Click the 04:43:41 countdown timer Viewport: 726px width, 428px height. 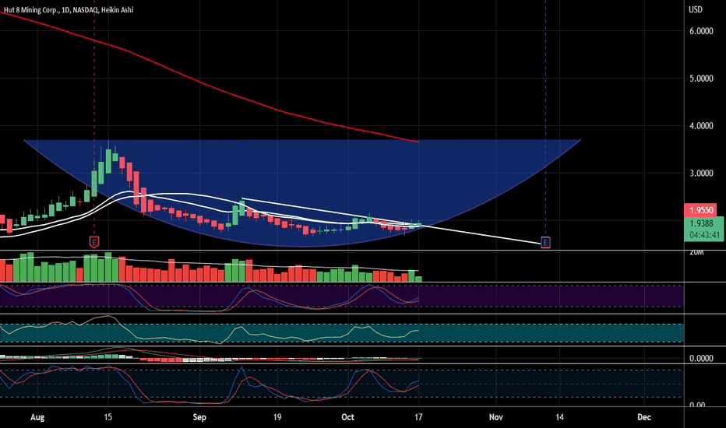tap(704, 235)
